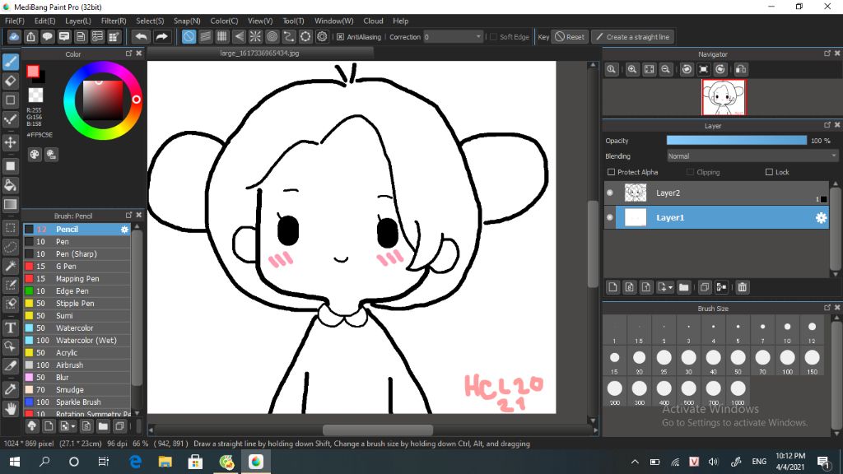Pick brush size 50 preset
Image resolution: width=843 pixels, height=474 pixels.
[738, 360]
